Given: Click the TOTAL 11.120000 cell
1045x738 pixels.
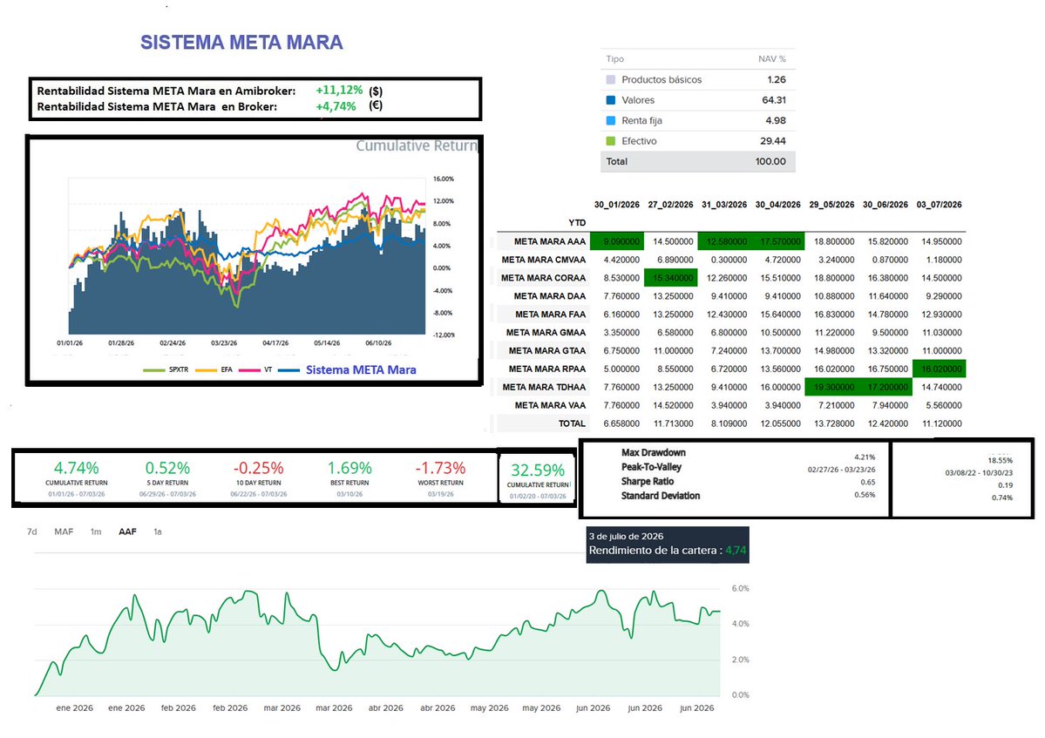Looking at the screenshot, I should [x=941, y=423].
